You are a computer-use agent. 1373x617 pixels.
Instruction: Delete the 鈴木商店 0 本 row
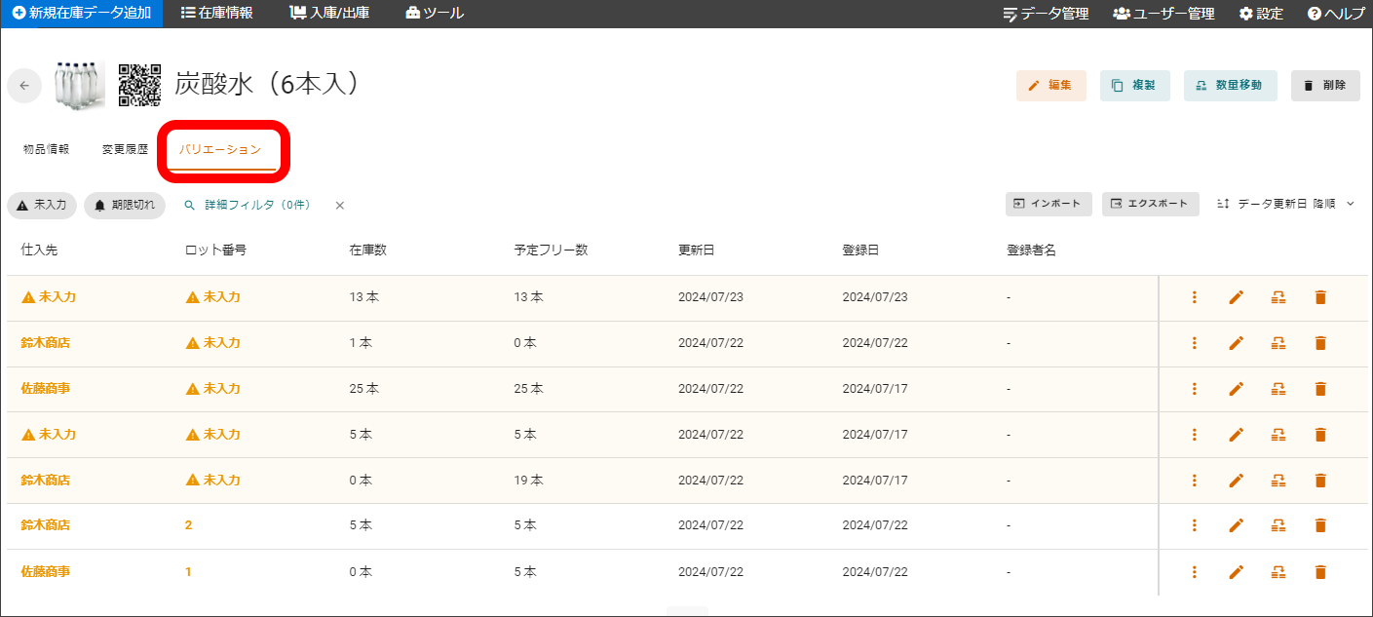(x=1320, y=481)
